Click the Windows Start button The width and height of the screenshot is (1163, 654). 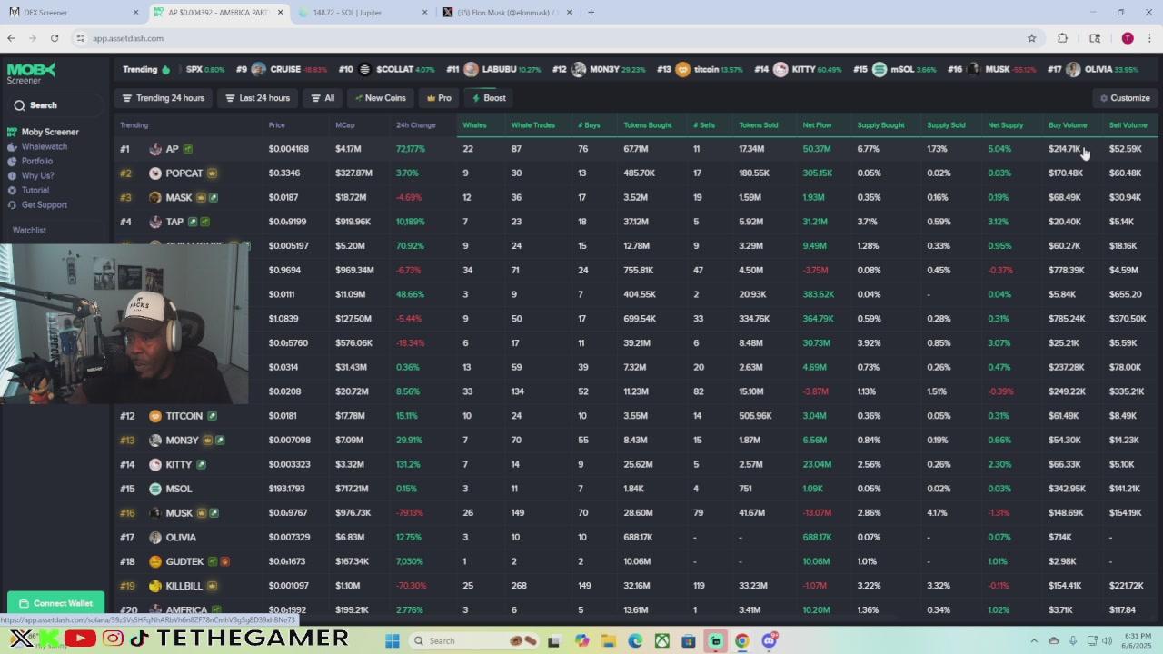coord(393,641)
